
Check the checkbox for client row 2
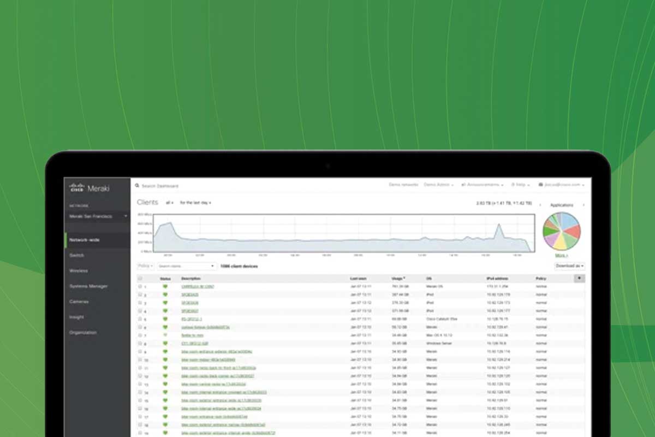(x=140, y=294)
